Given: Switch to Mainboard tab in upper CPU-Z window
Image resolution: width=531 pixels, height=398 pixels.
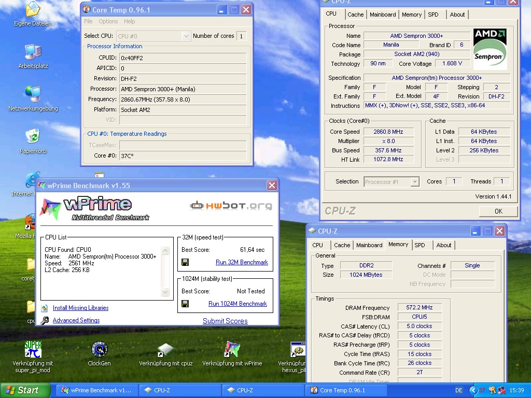Looking at the screenshot, I should [383, 15].
